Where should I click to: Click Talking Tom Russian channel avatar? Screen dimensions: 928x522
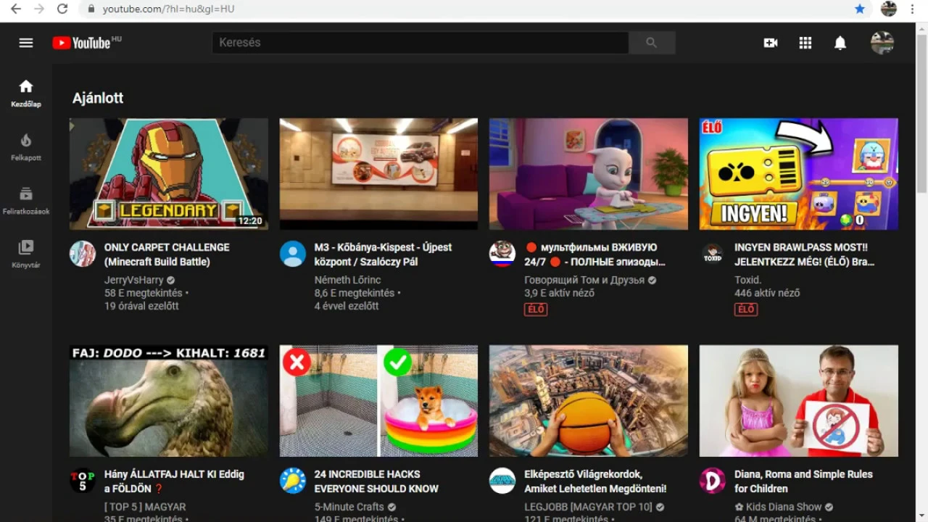pos(502,254)
